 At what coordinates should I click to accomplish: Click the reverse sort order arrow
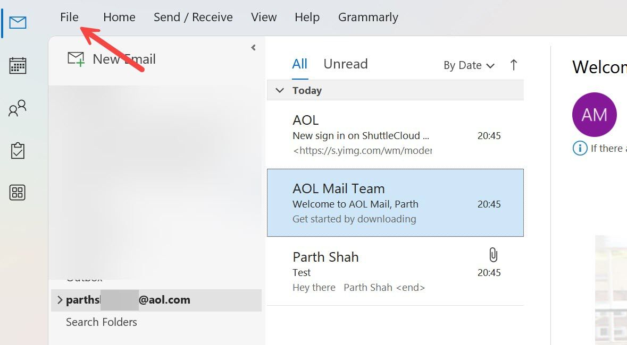(513, 65)
